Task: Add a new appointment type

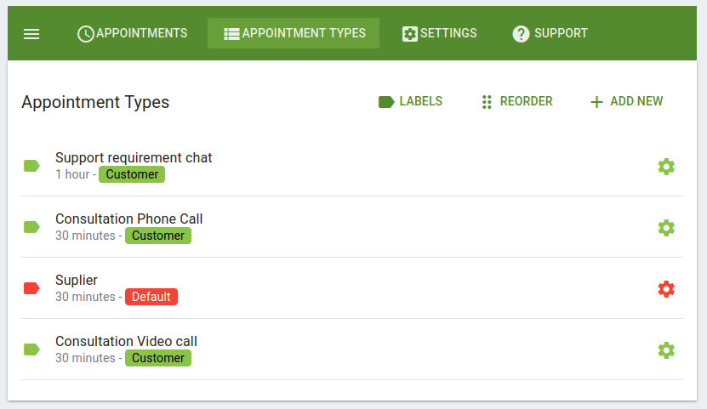Action: click(627, 101)
